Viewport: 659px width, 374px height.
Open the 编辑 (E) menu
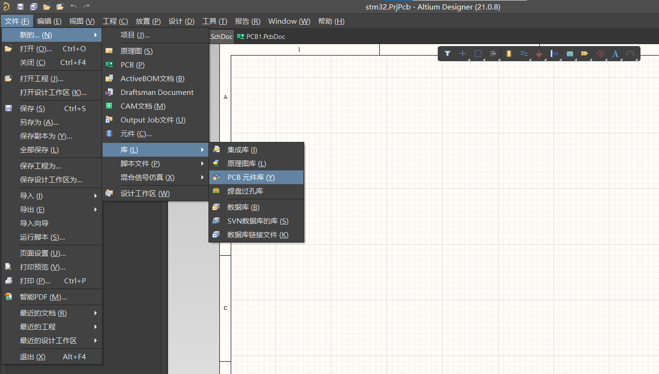coord(49,21)
